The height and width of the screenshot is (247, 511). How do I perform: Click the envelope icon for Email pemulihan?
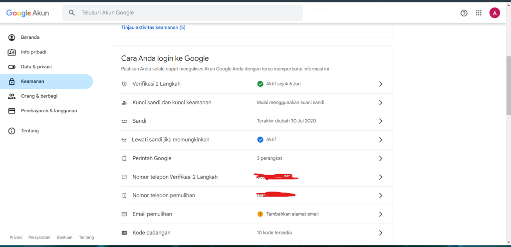124,214
